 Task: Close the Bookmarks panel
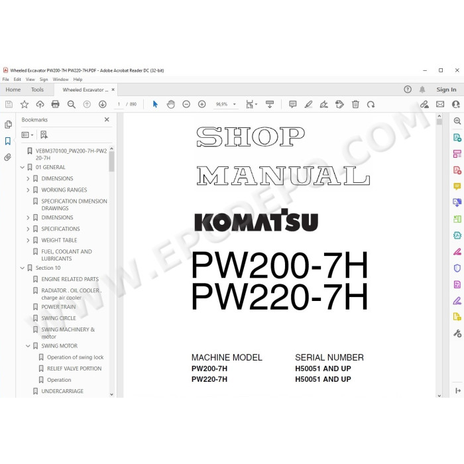(x=107, y=119)
